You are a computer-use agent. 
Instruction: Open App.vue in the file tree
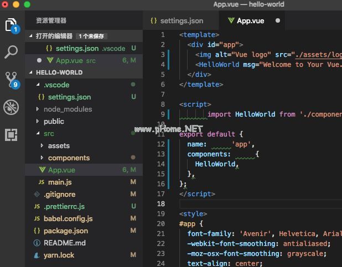(84, 170)
